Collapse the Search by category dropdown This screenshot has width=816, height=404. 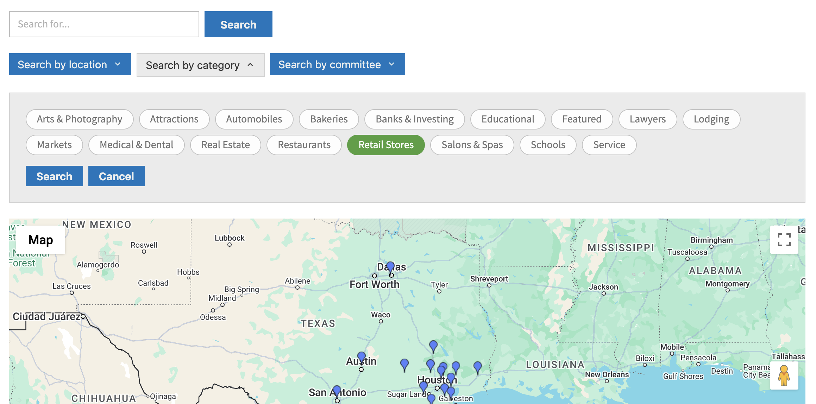point(200,65)
